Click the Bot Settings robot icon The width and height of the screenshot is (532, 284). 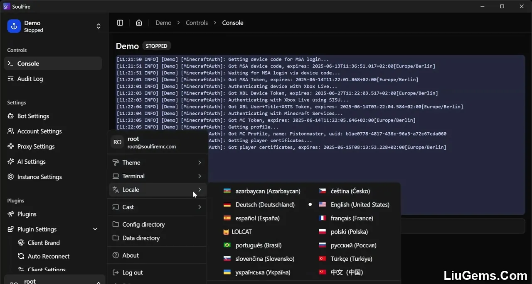click(11, 116)
